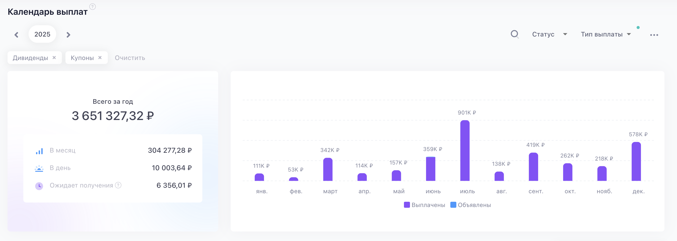Click help icon next to Календарь выплат
The width and height of the screenshot is (677, 241).
point(93,6)
